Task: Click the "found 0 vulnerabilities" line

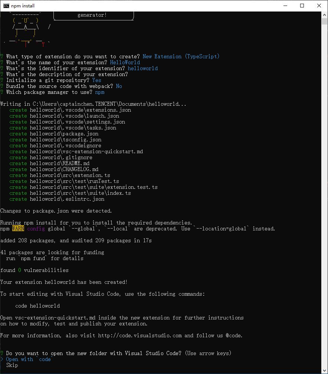Action: tap(35, 270)
